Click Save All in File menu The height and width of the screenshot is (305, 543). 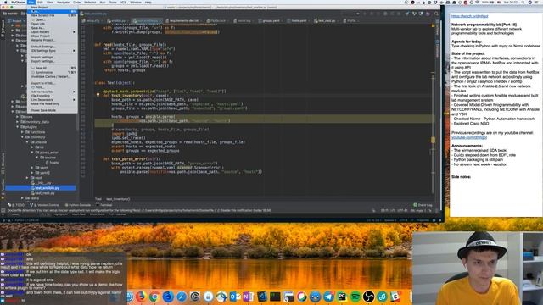tap(53, 68)
